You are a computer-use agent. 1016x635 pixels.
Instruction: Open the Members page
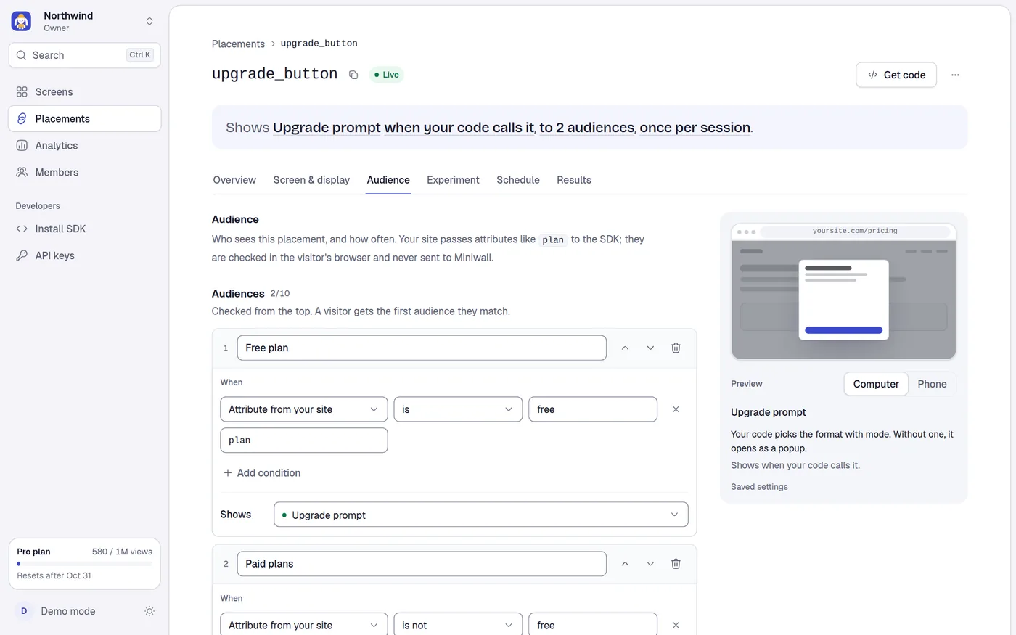85,173
